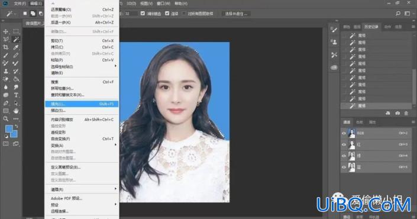Select the Clone Stamp tool
417x219 pixels.
click(x=5, y=71)
